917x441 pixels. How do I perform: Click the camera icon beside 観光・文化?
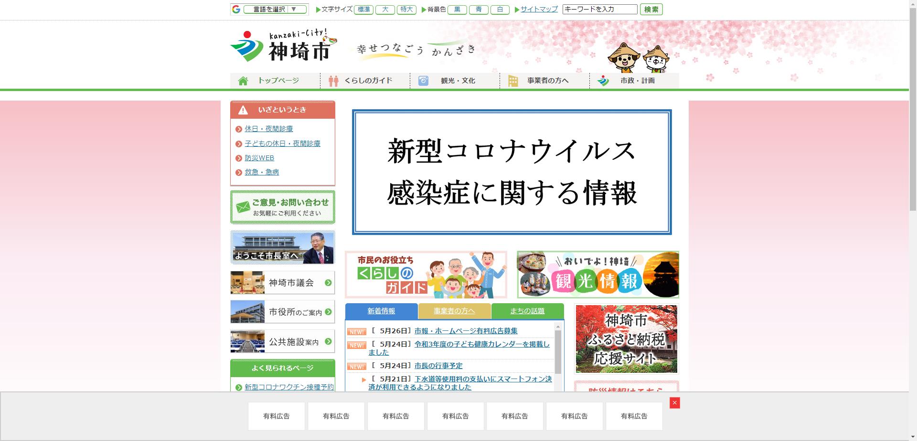pyautogui.click(x=423, y=81)
